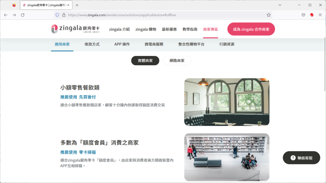Open Firefox View icon

(x=14, y=5)
